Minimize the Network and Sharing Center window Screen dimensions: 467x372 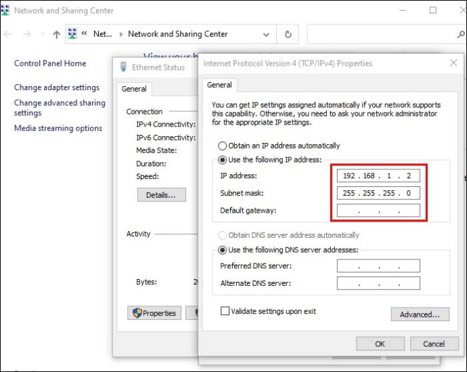[403, 10]
